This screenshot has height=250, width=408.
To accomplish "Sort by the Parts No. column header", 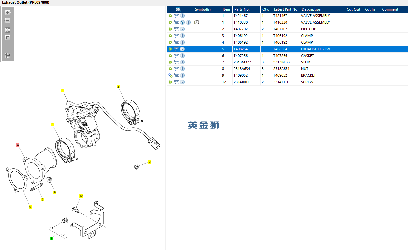I will click(x=246, y=9).
